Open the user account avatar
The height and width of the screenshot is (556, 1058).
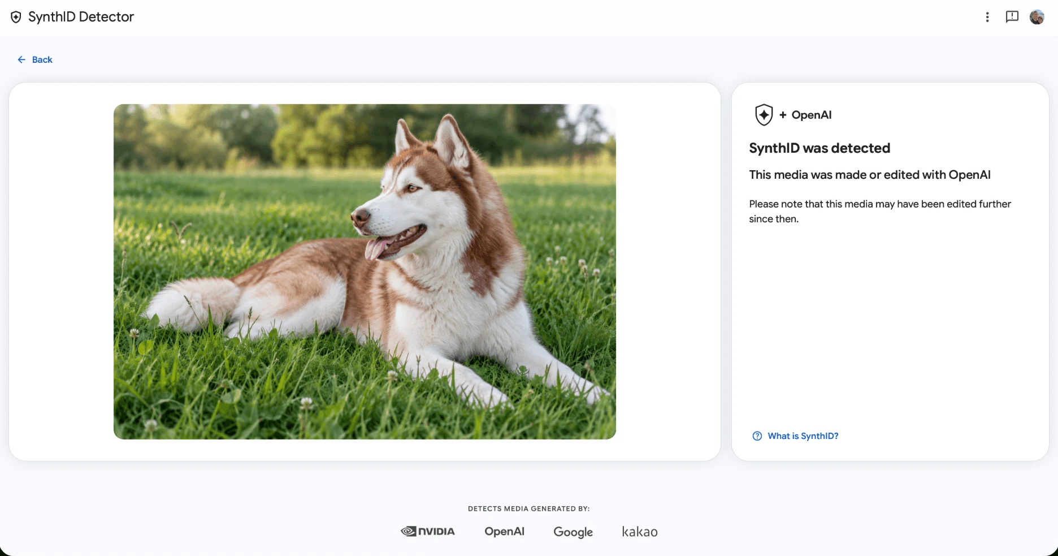1037,17
